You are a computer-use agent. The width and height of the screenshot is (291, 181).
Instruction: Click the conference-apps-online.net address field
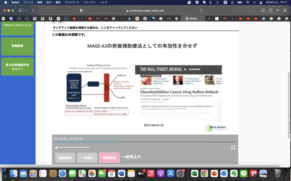click(x=145, y=10)
